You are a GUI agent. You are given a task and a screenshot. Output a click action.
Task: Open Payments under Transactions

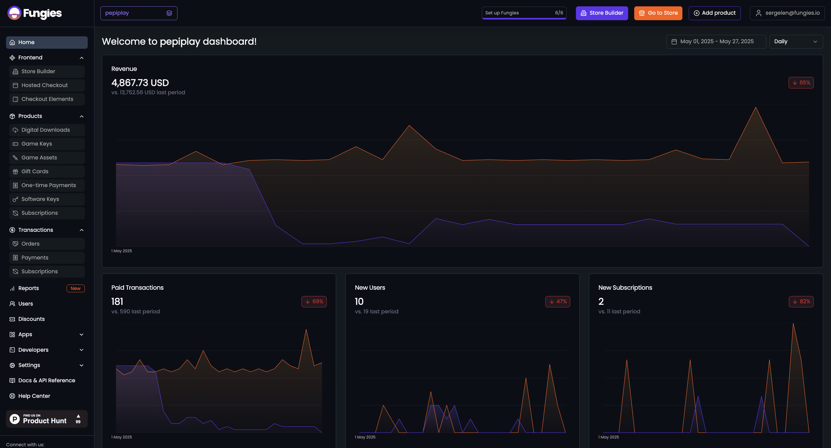[x=47, y=258]
